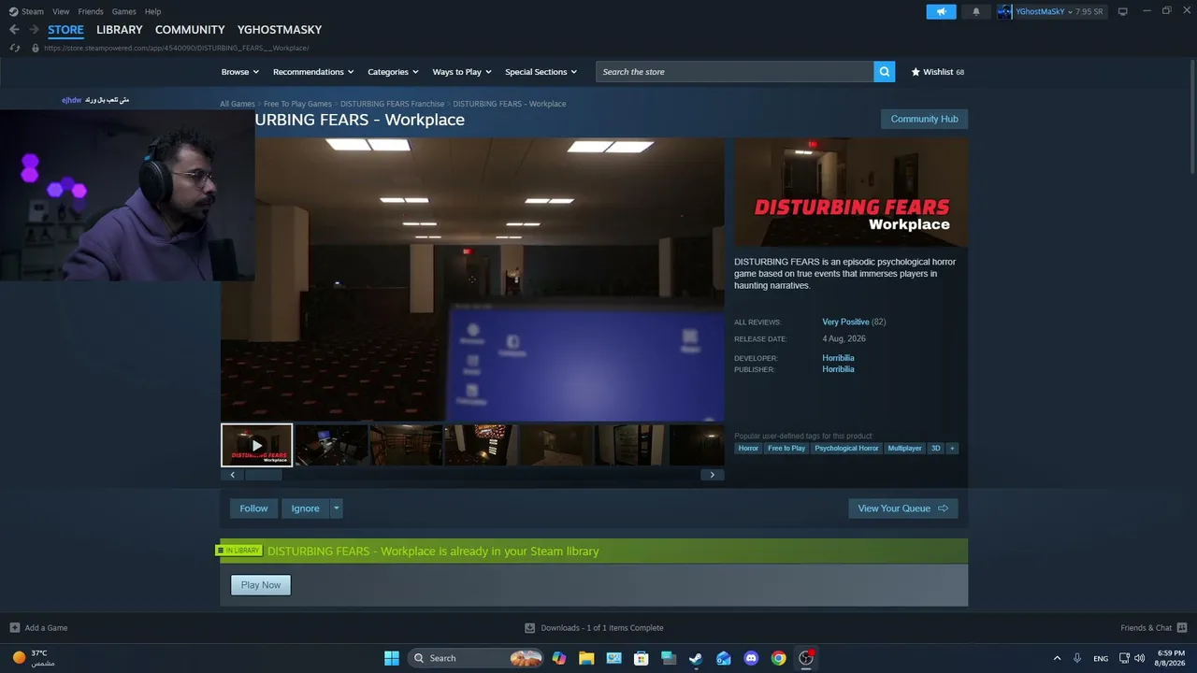Screen dimensions: 1197x673
Task: Click the Free to Play tag
Action: point(786,449)
